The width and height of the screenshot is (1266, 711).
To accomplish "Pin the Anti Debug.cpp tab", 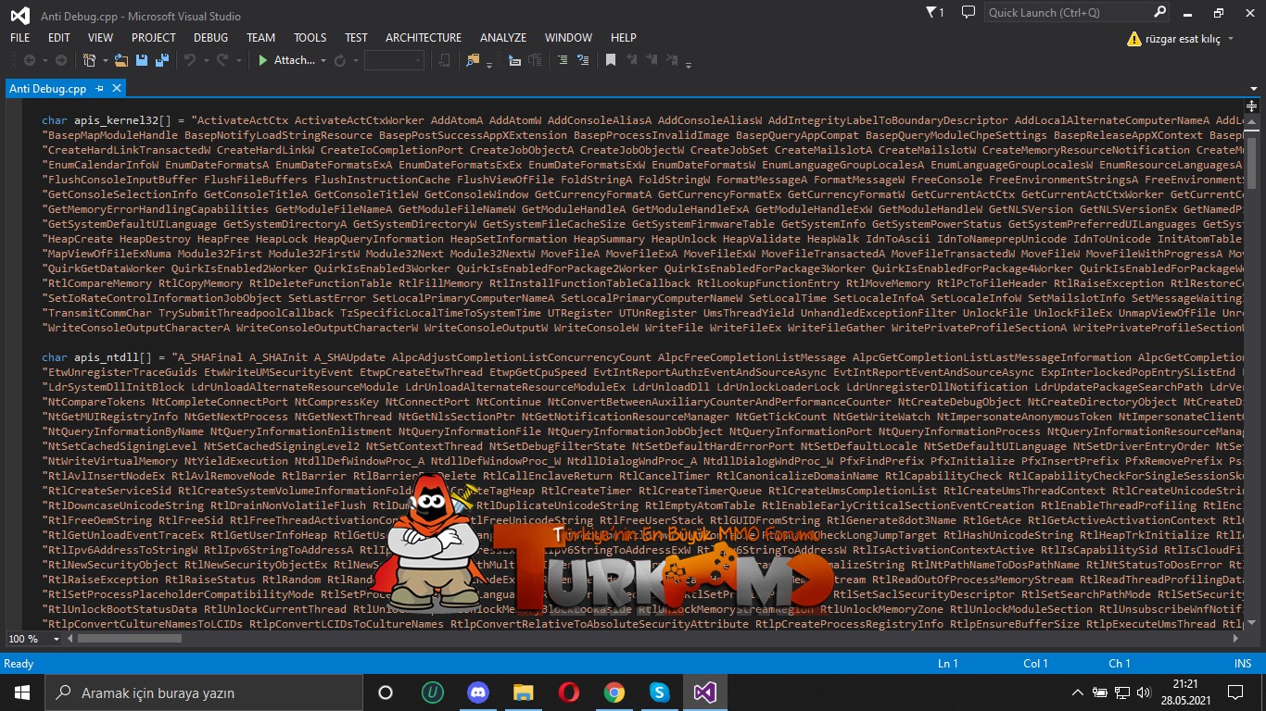I will [98, 89].
